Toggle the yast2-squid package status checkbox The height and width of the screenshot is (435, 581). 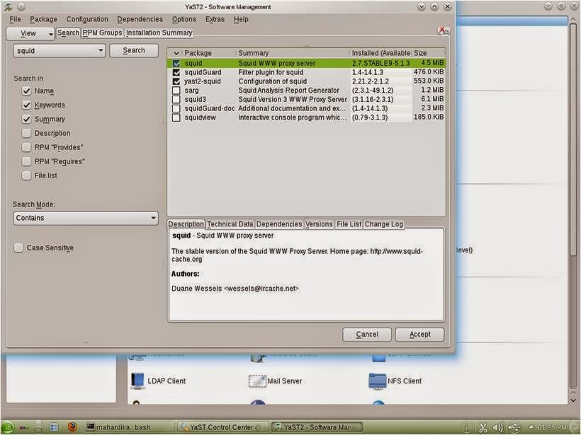[176, 81]
